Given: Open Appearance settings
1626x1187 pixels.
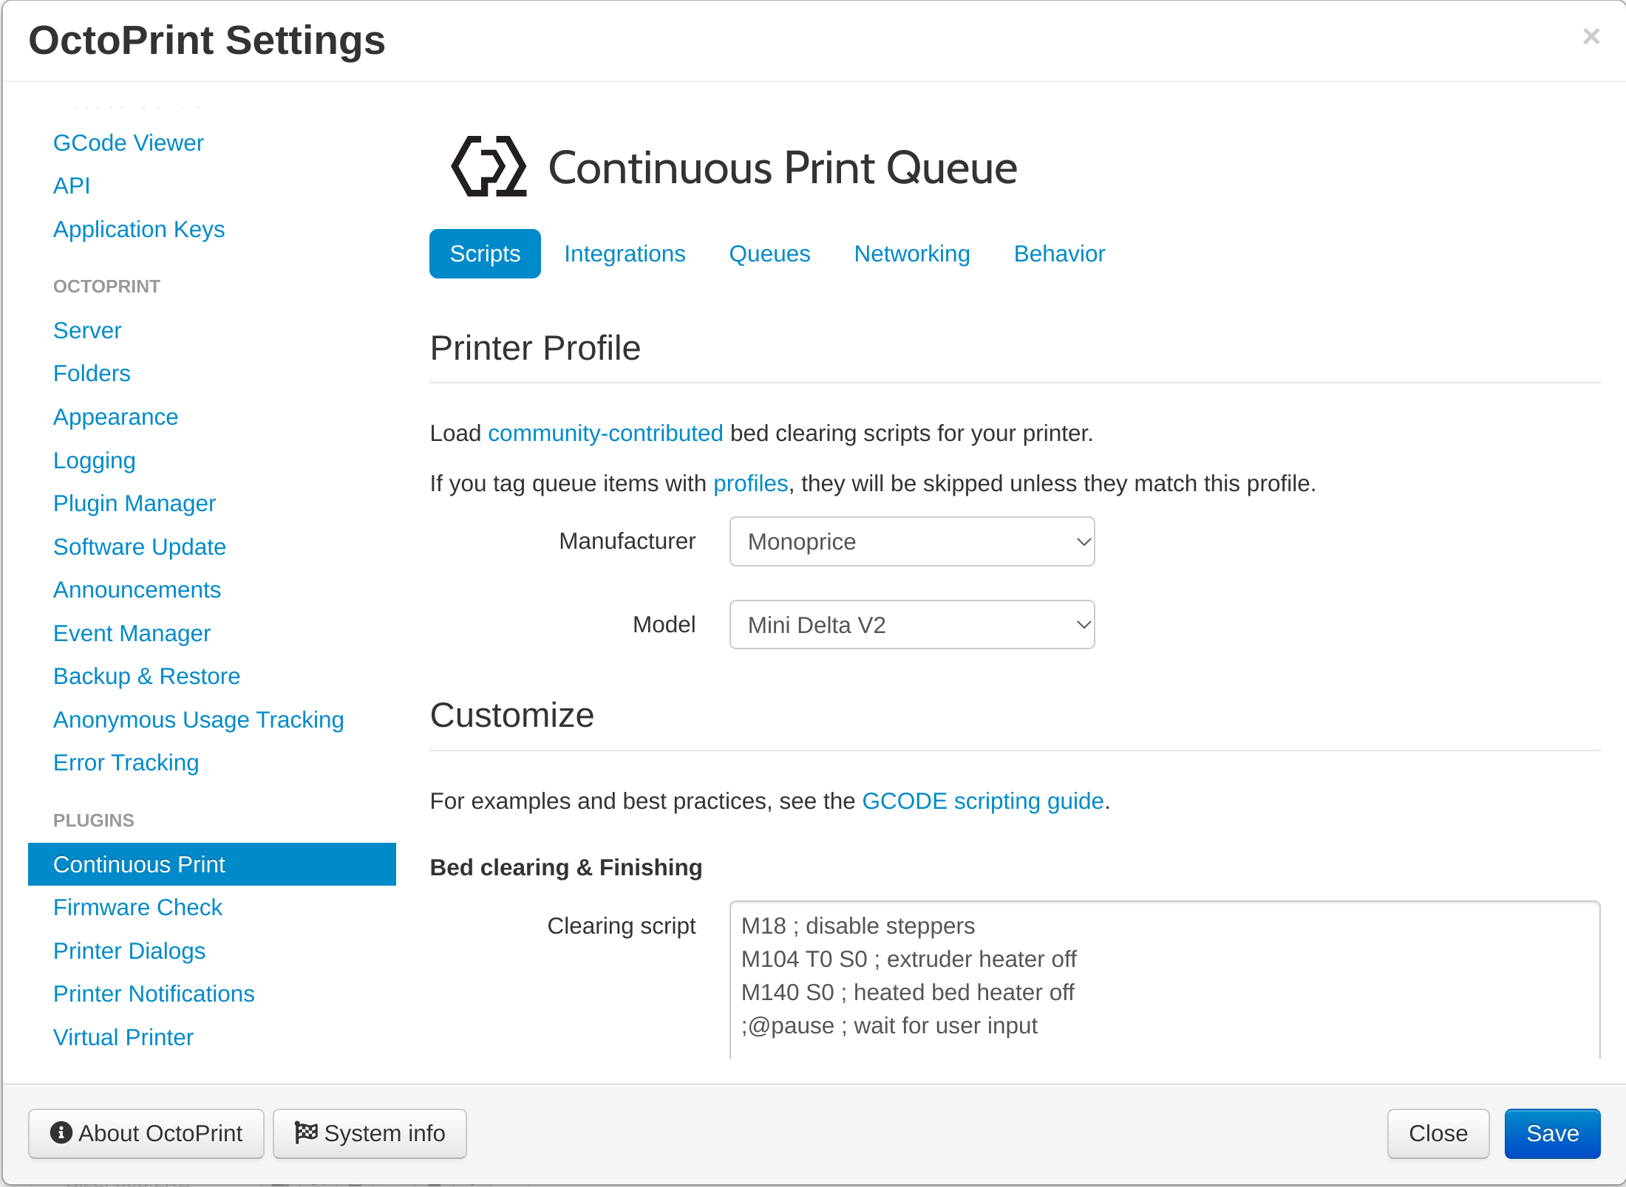Looking at the screenshot, I should [115, 417].
